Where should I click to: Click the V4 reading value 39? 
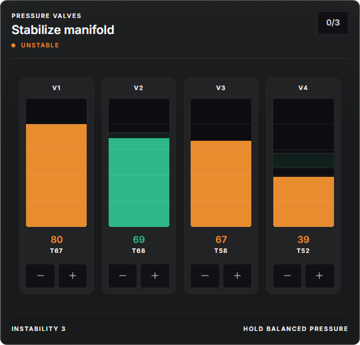coord(303,240)
